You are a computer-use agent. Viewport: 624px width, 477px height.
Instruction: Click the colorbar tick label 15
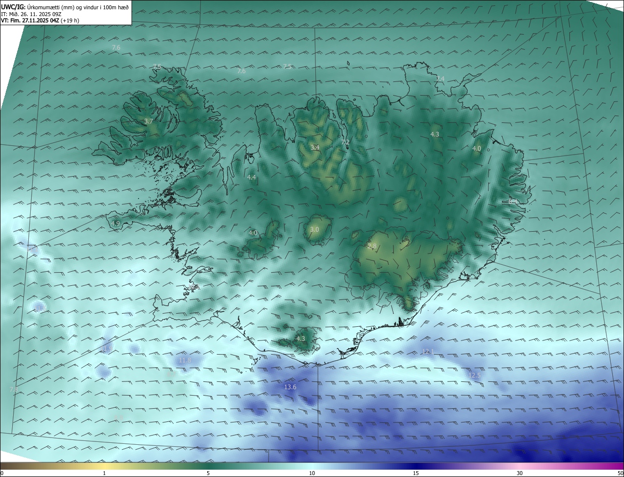point(416,474)
